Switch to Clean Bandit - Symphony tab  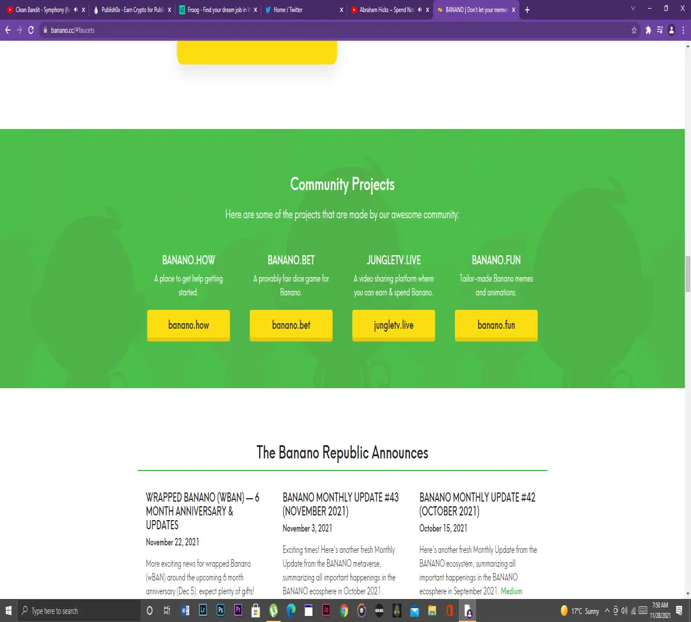coord(43,10)
